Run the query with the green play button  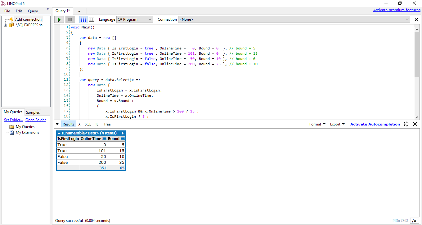[x=59, y=19]
